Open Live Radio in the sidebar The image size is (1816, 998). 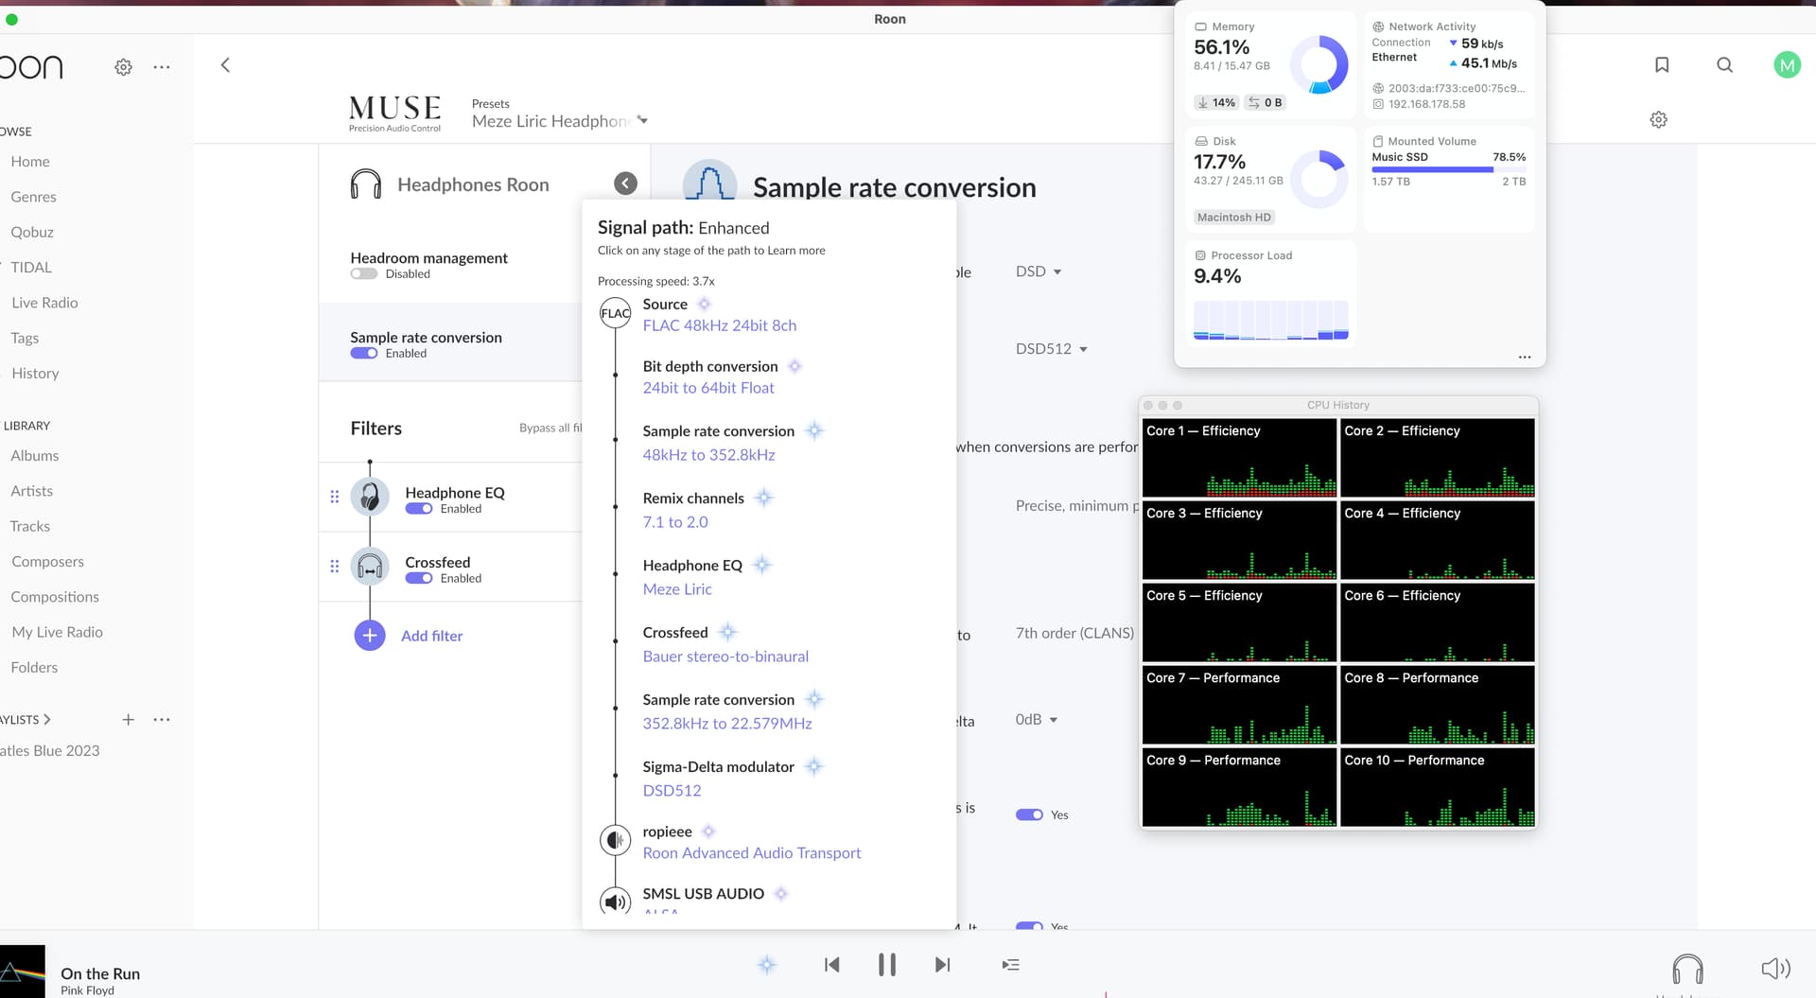point(44,303)
